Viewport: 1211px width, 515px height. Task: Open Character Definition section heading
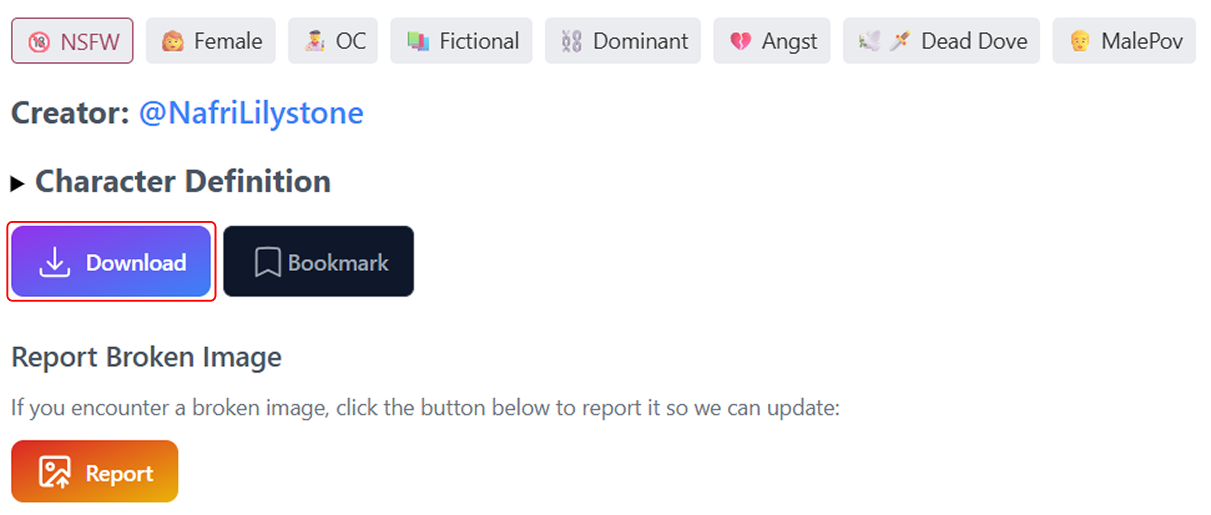click(x=183, y=182)
